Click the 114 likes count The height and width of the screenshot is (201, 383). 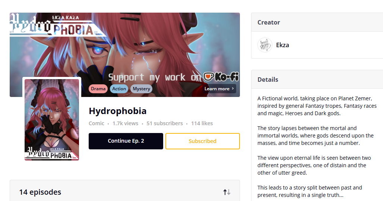[x=202, y=123]
